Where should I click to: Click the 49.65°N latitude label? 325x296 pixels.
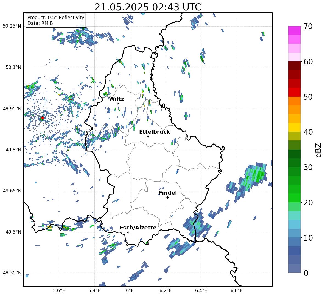[x=12, y=191]
